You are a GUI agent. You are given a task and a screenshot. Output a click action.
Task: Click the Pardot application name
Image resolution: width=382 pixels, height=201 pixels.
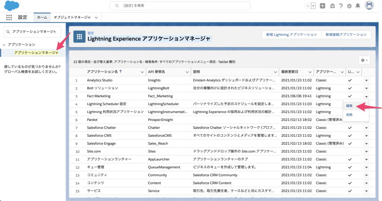tap(92, 120)
